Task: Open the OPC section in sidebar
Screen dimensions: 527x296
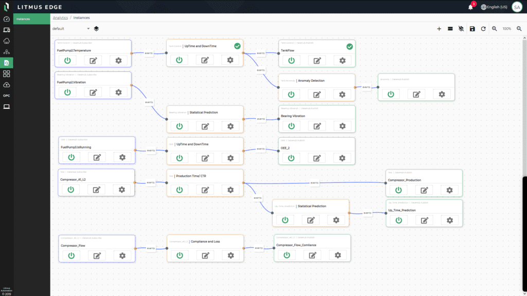Action: click(6, 96)
